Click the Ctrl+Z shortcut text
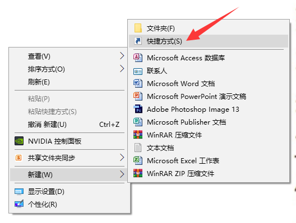 pyautogui.click(x=109, y=125)
